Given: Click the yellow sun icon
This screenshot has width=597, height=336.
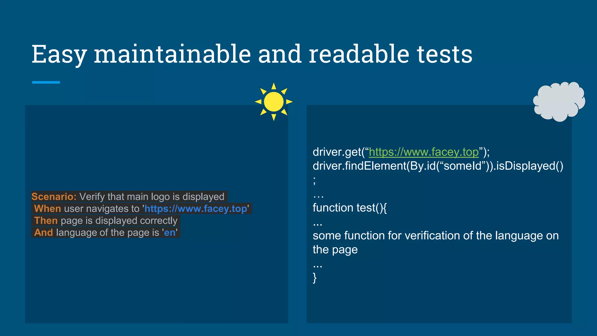Looking at the screenshot, I should pyautogui.click(x=274, y=101).
